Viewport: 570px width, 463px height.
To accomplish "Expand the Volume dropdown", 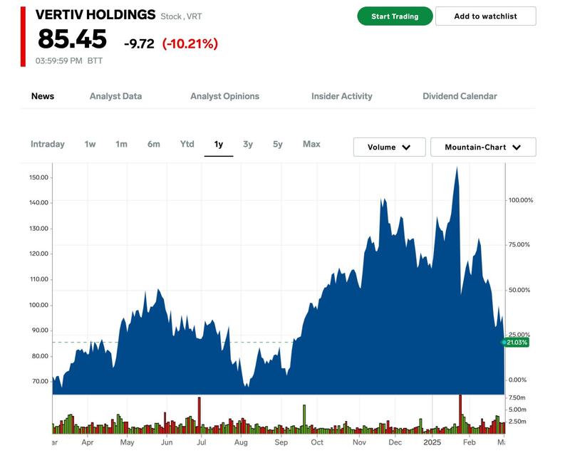I will click(389, 147).
